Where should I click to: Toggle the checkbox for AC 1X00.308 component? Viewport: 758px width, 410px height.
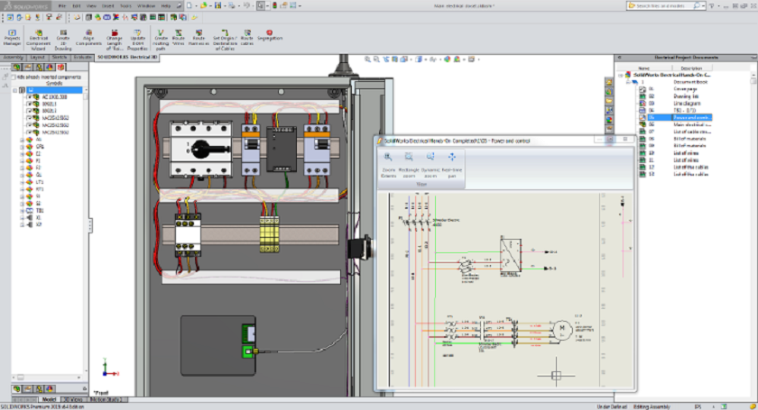click(29, 97)
